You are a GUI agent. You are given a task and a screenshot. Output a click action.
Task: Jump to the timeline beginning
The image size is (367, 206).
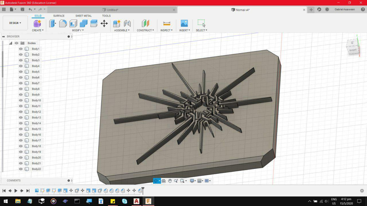4,191
